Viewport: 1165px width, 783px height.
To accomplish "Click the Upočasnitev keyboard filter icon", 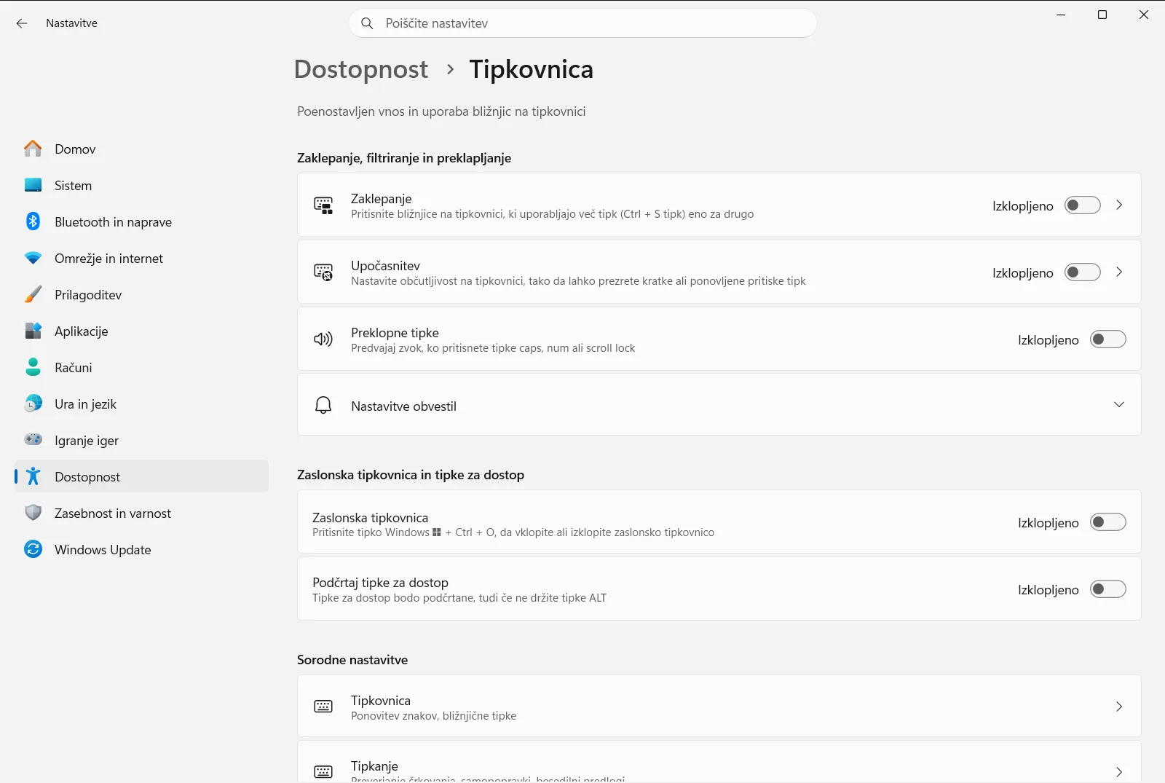I will 323,272.
